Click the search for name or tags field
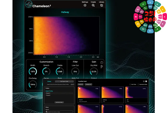 point(59,112)
